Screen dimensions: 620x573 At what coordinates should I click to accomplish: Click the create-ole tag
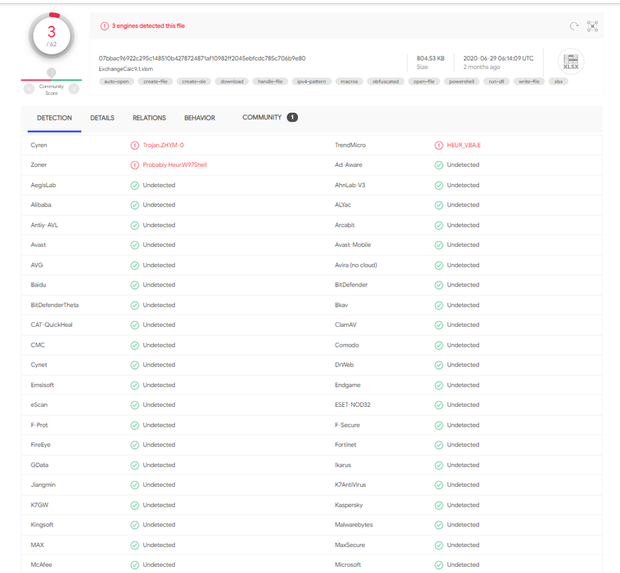(x=194, y=81)
